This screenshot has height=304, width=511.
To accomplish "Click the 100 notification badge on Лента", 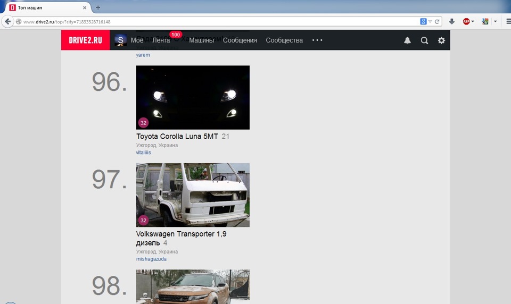I will coord(176,35).
